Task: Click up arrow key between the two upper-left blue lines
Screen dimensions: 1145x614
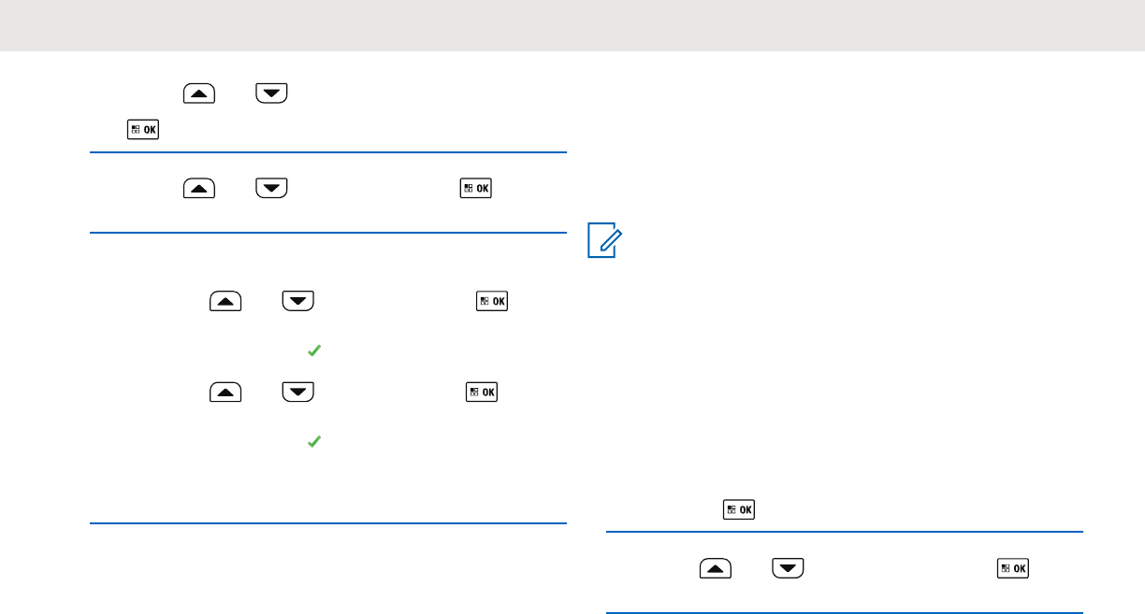Action: pos(199,190)
